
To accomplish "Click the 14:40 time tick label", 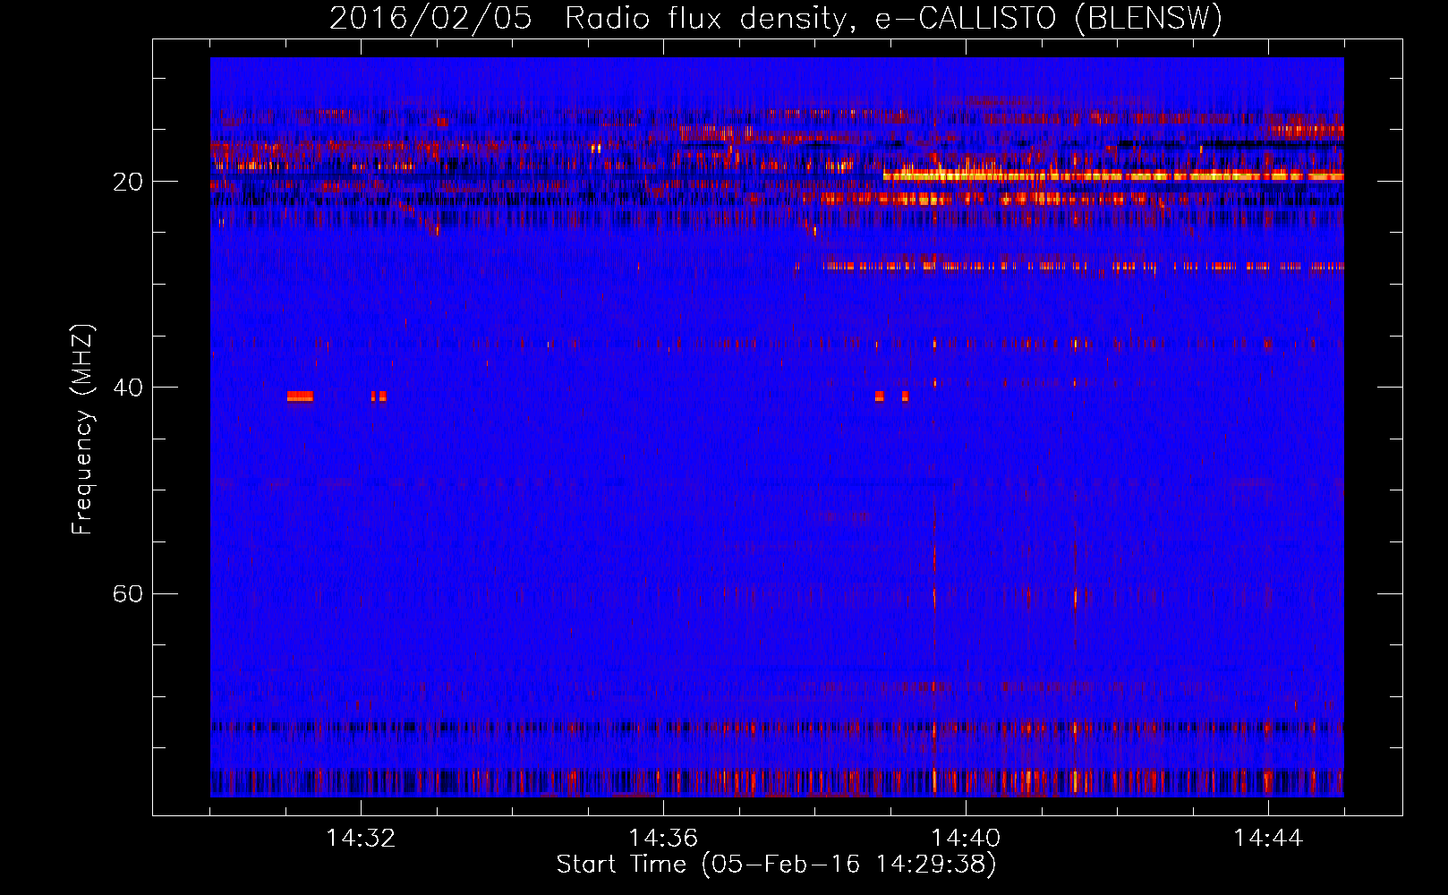I will [966, 839].
